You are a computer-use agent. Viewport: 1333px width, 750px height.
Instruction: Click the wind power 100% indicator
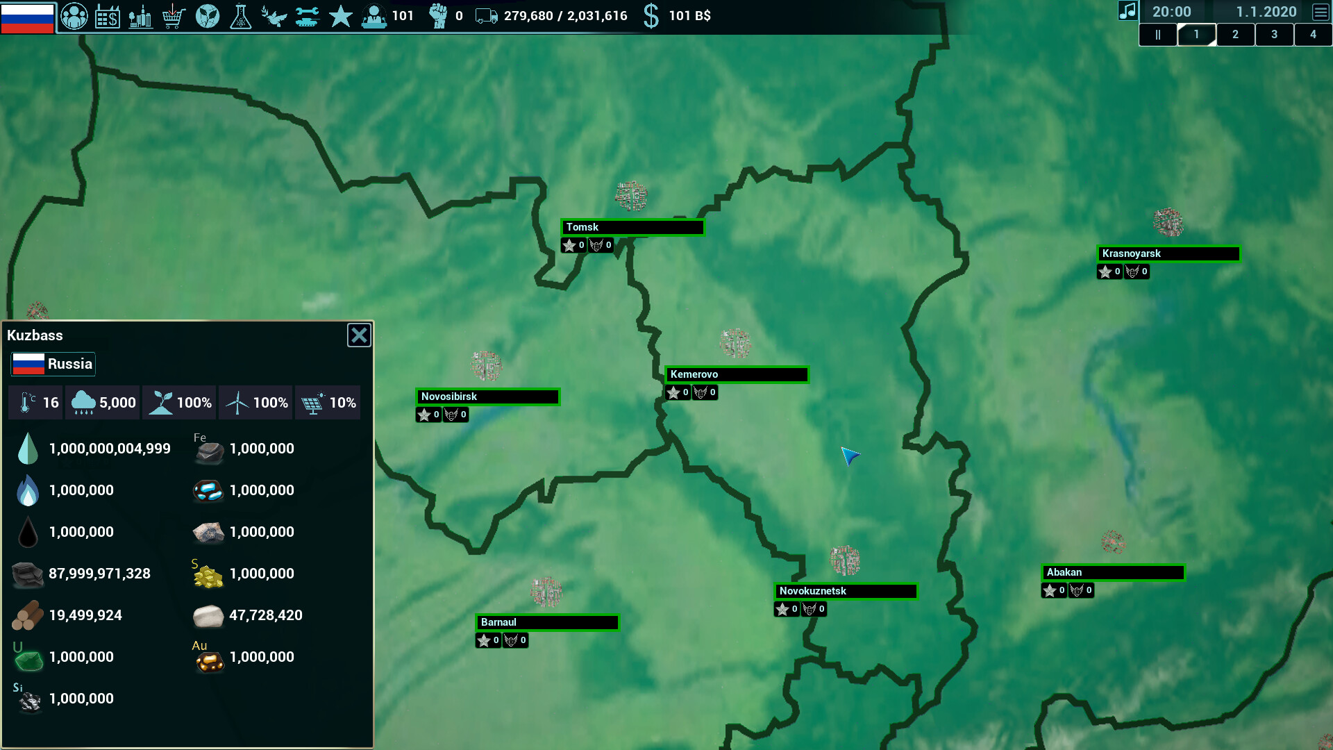coord(255,402)
